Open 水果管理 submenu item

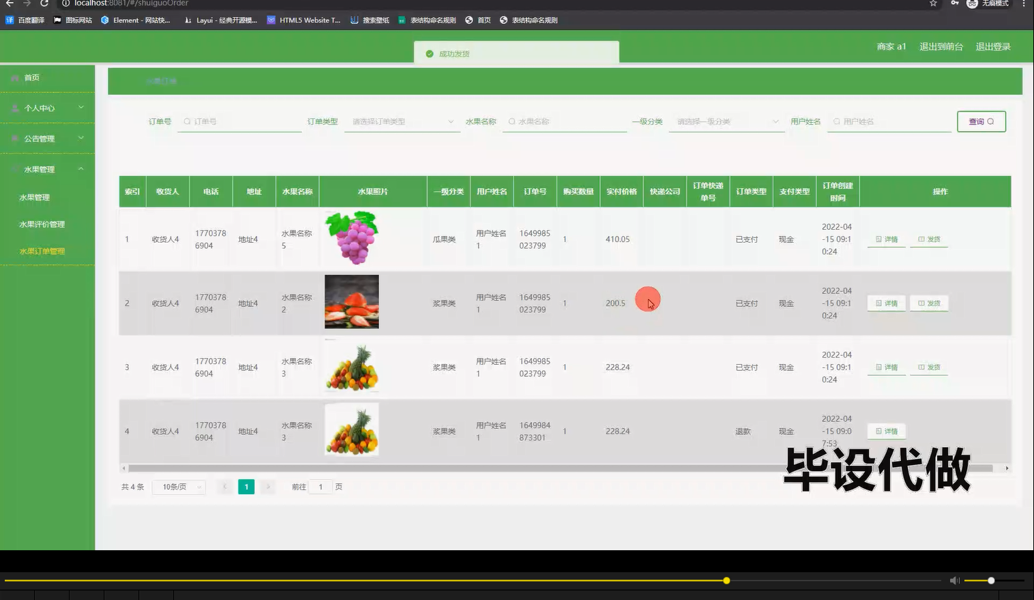pos(34,197)
